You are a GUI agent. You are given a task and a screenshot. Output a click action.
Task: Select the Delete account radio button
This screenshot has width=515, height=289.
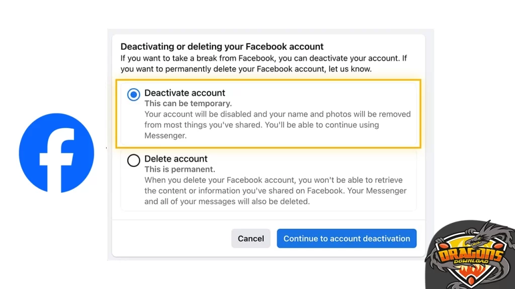tap(133, 160)
